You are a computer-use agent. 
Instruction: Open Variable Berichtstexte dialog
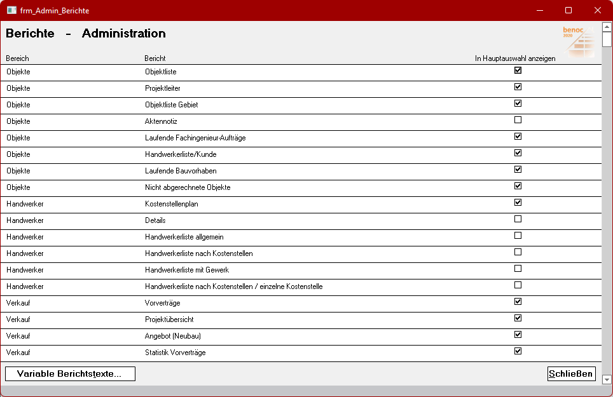70,373
